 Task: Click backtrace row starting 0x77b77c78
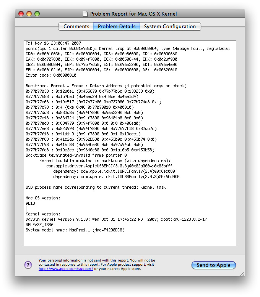pyautogui.click(x=80, y=107)
